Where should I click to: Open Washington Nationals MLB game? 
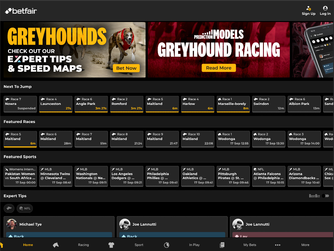[91, 176]
